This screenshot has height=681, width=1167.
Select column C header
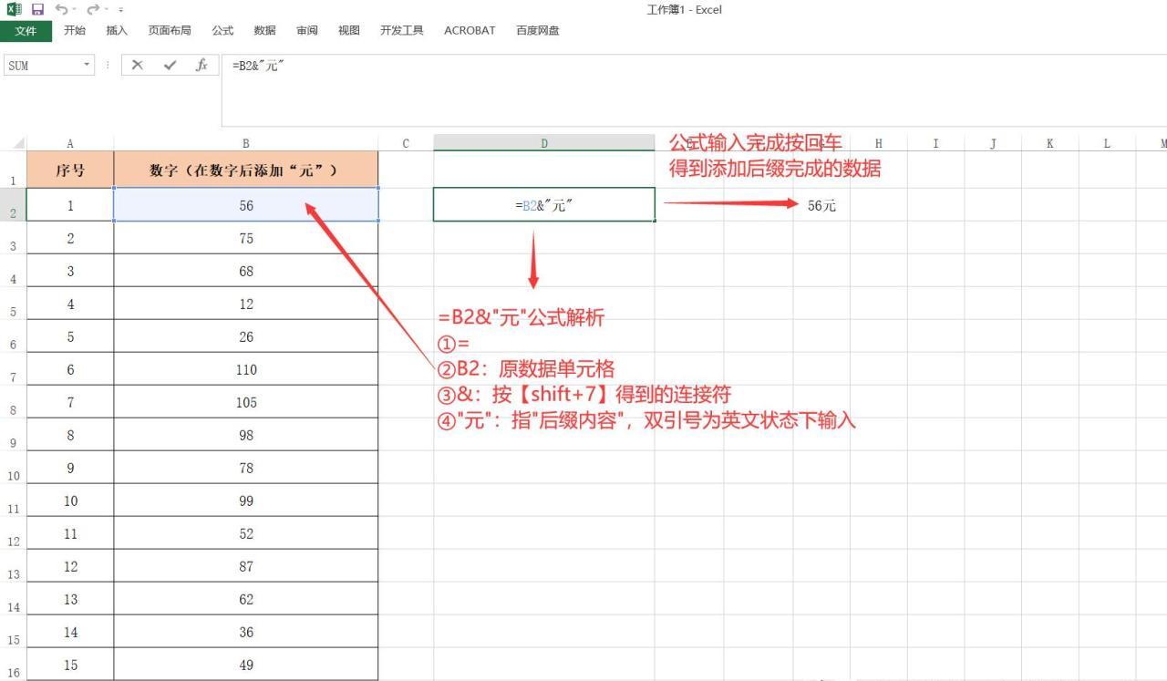coord(406,143)
